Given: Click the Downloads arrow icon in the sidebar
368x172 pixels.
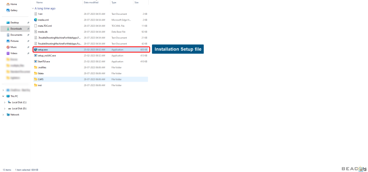Looking at the screenshot, I should tap(8, 29).
